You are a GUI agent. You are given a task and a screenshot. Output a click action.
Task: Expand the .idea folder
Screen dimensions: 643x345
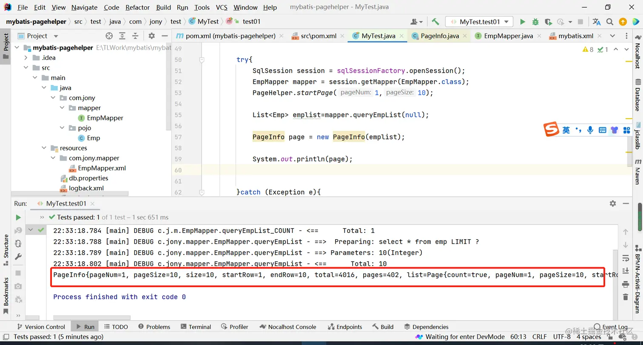coord(26,58)
